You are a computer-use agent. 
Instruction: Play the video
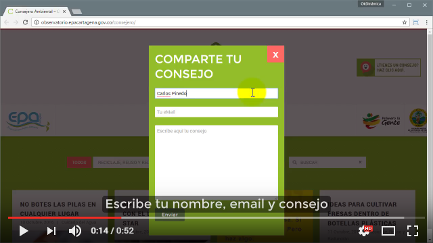click(24, 231)
